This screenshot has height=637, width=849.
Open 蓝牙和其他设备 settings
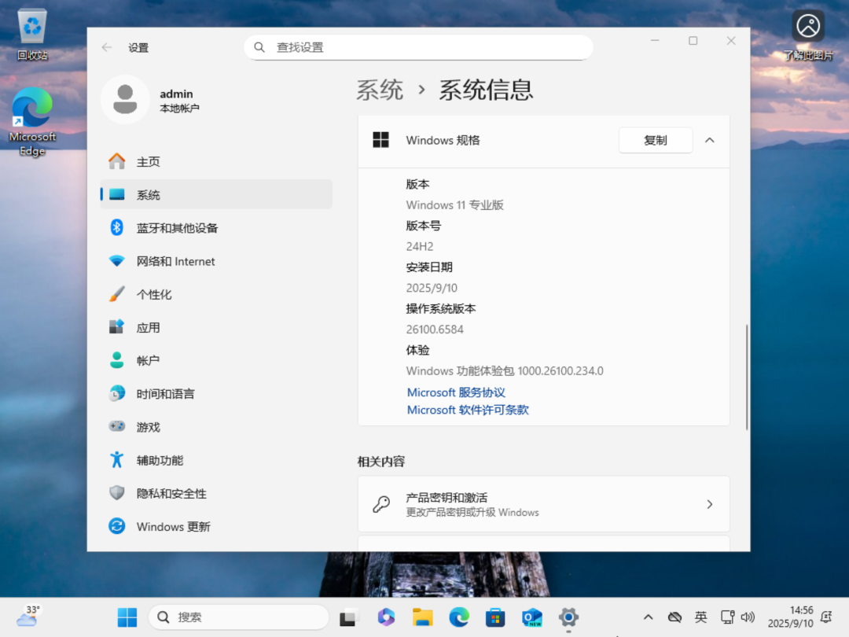point(216,227)
